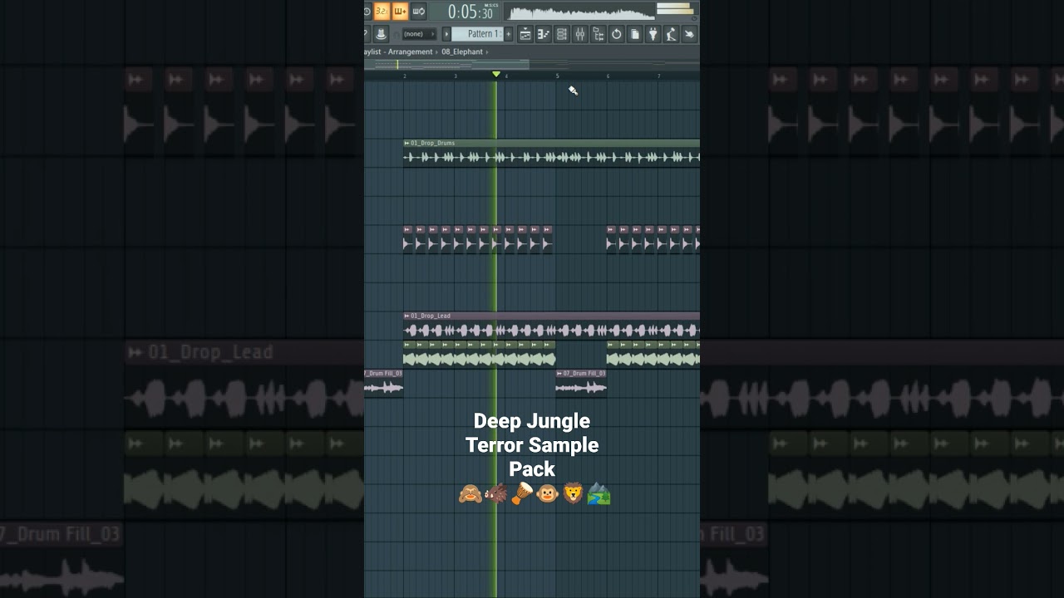Select the Pattern 1 pattern selector
The height and width of the screenshot is (598, 1064).
(478, 34)
